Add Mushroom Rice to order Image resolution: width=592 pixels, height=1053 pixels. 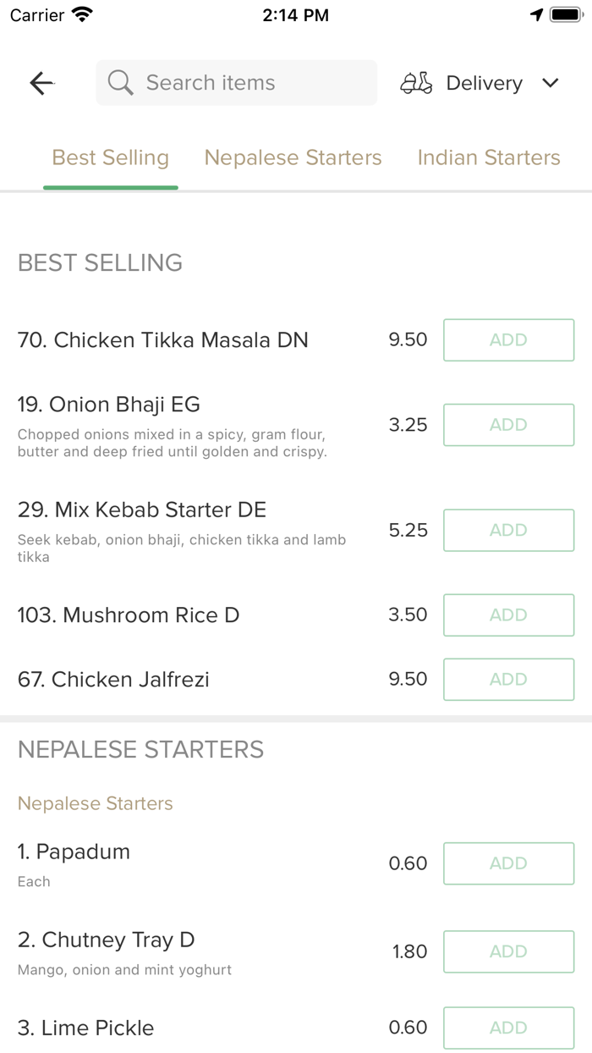(x=509, y=615)
